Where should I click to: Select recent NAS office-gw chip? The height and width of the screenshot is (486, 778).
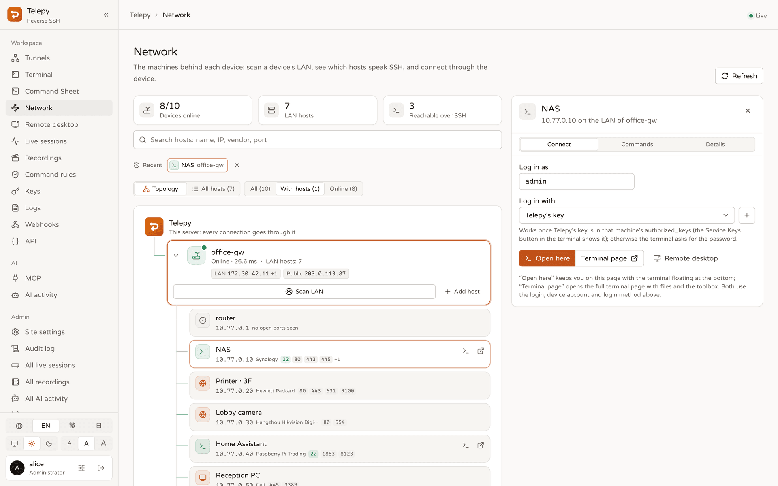[x=197, y=165]
